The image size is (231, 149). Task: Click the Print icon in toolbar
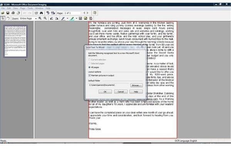(x=13, y=13)
